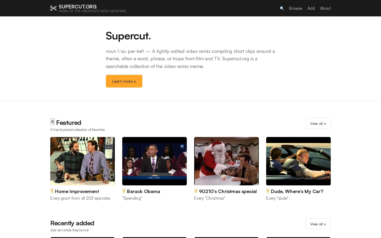381x238 pixels.
Task: Click the SUPERCUT.ORG site title
Action: [x=78, y=7]
